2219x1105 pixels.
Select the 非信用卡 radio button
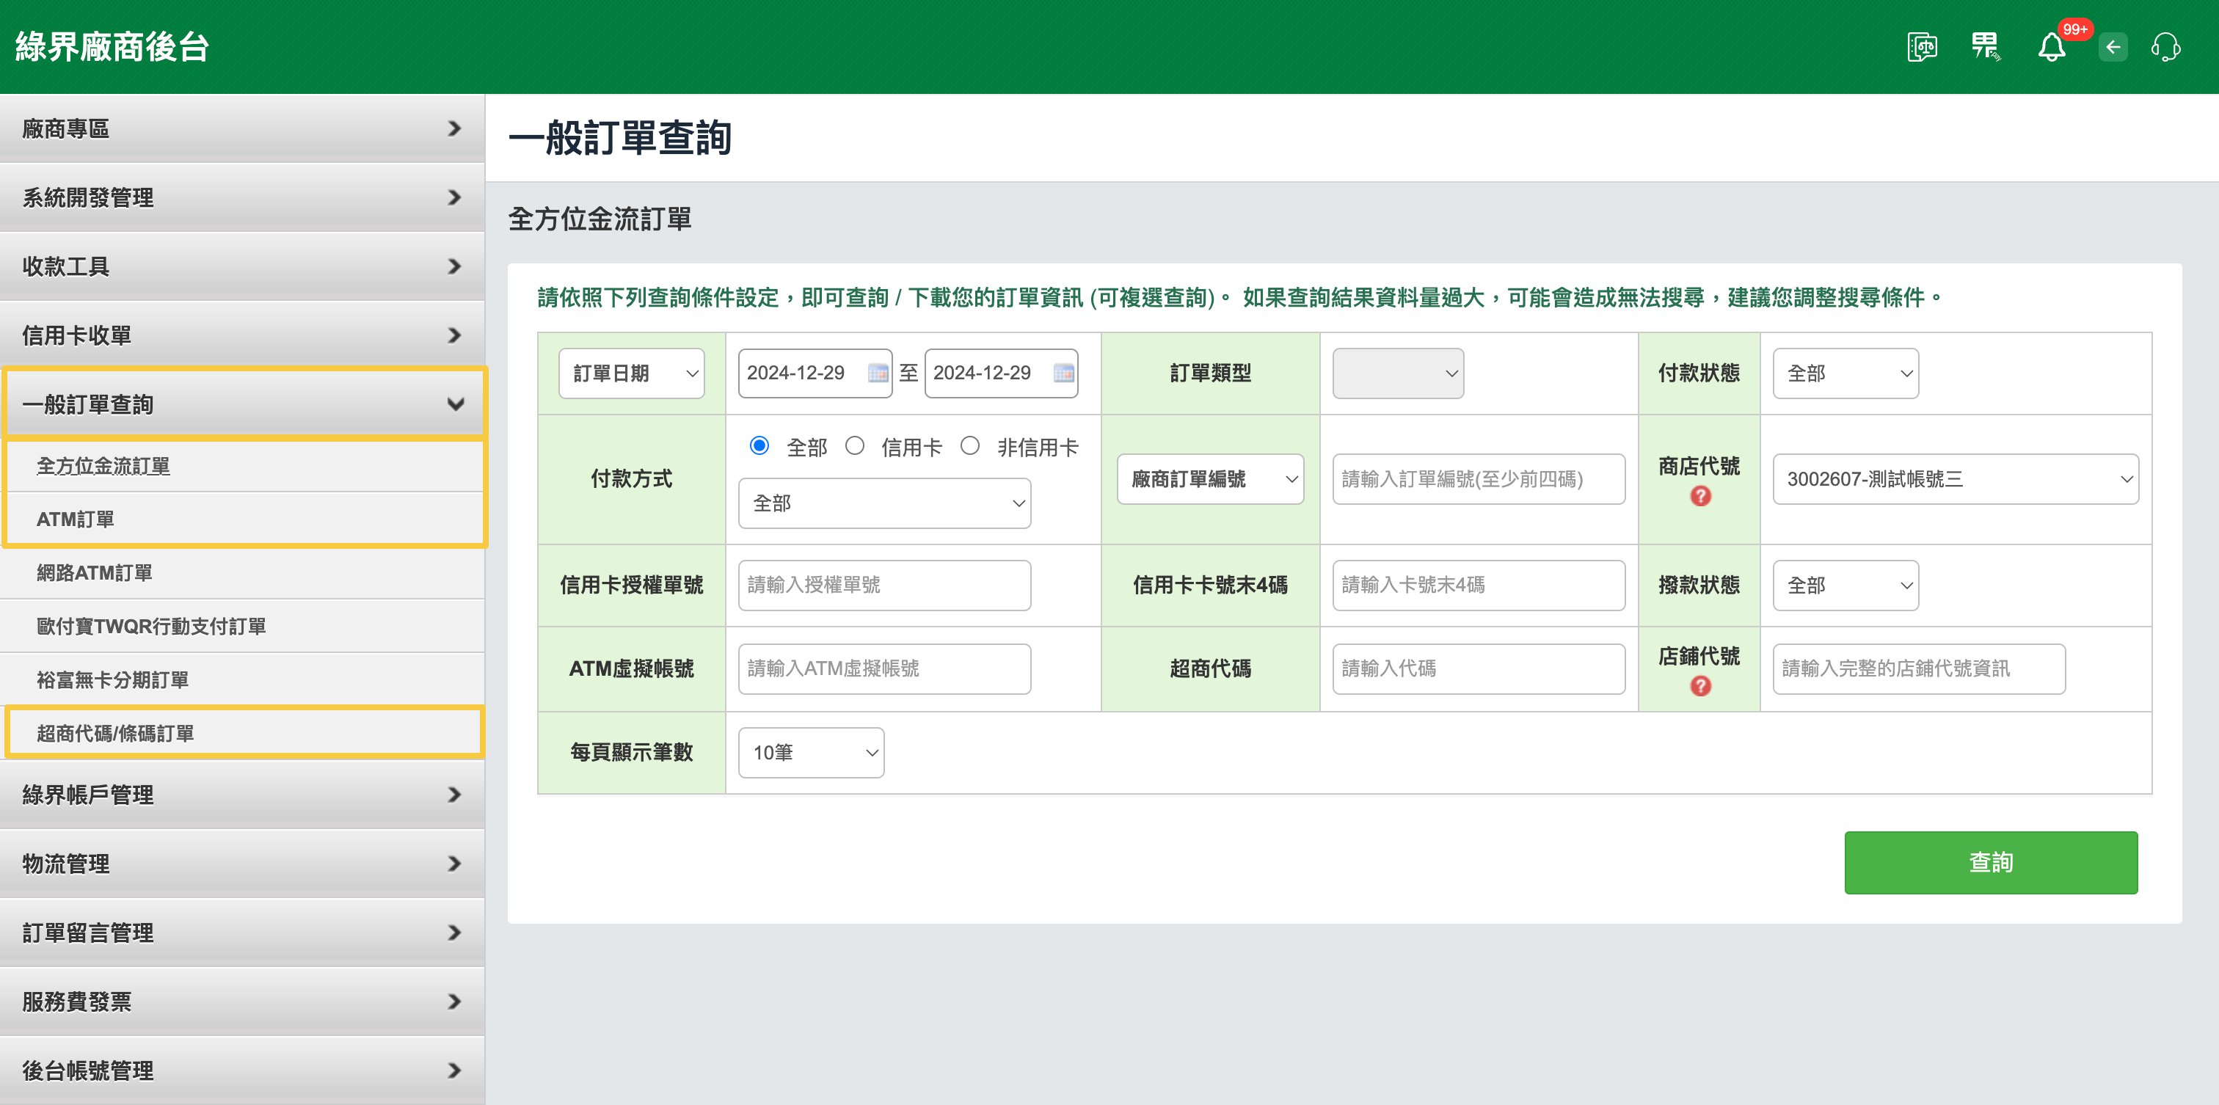(x=970, y=446)
